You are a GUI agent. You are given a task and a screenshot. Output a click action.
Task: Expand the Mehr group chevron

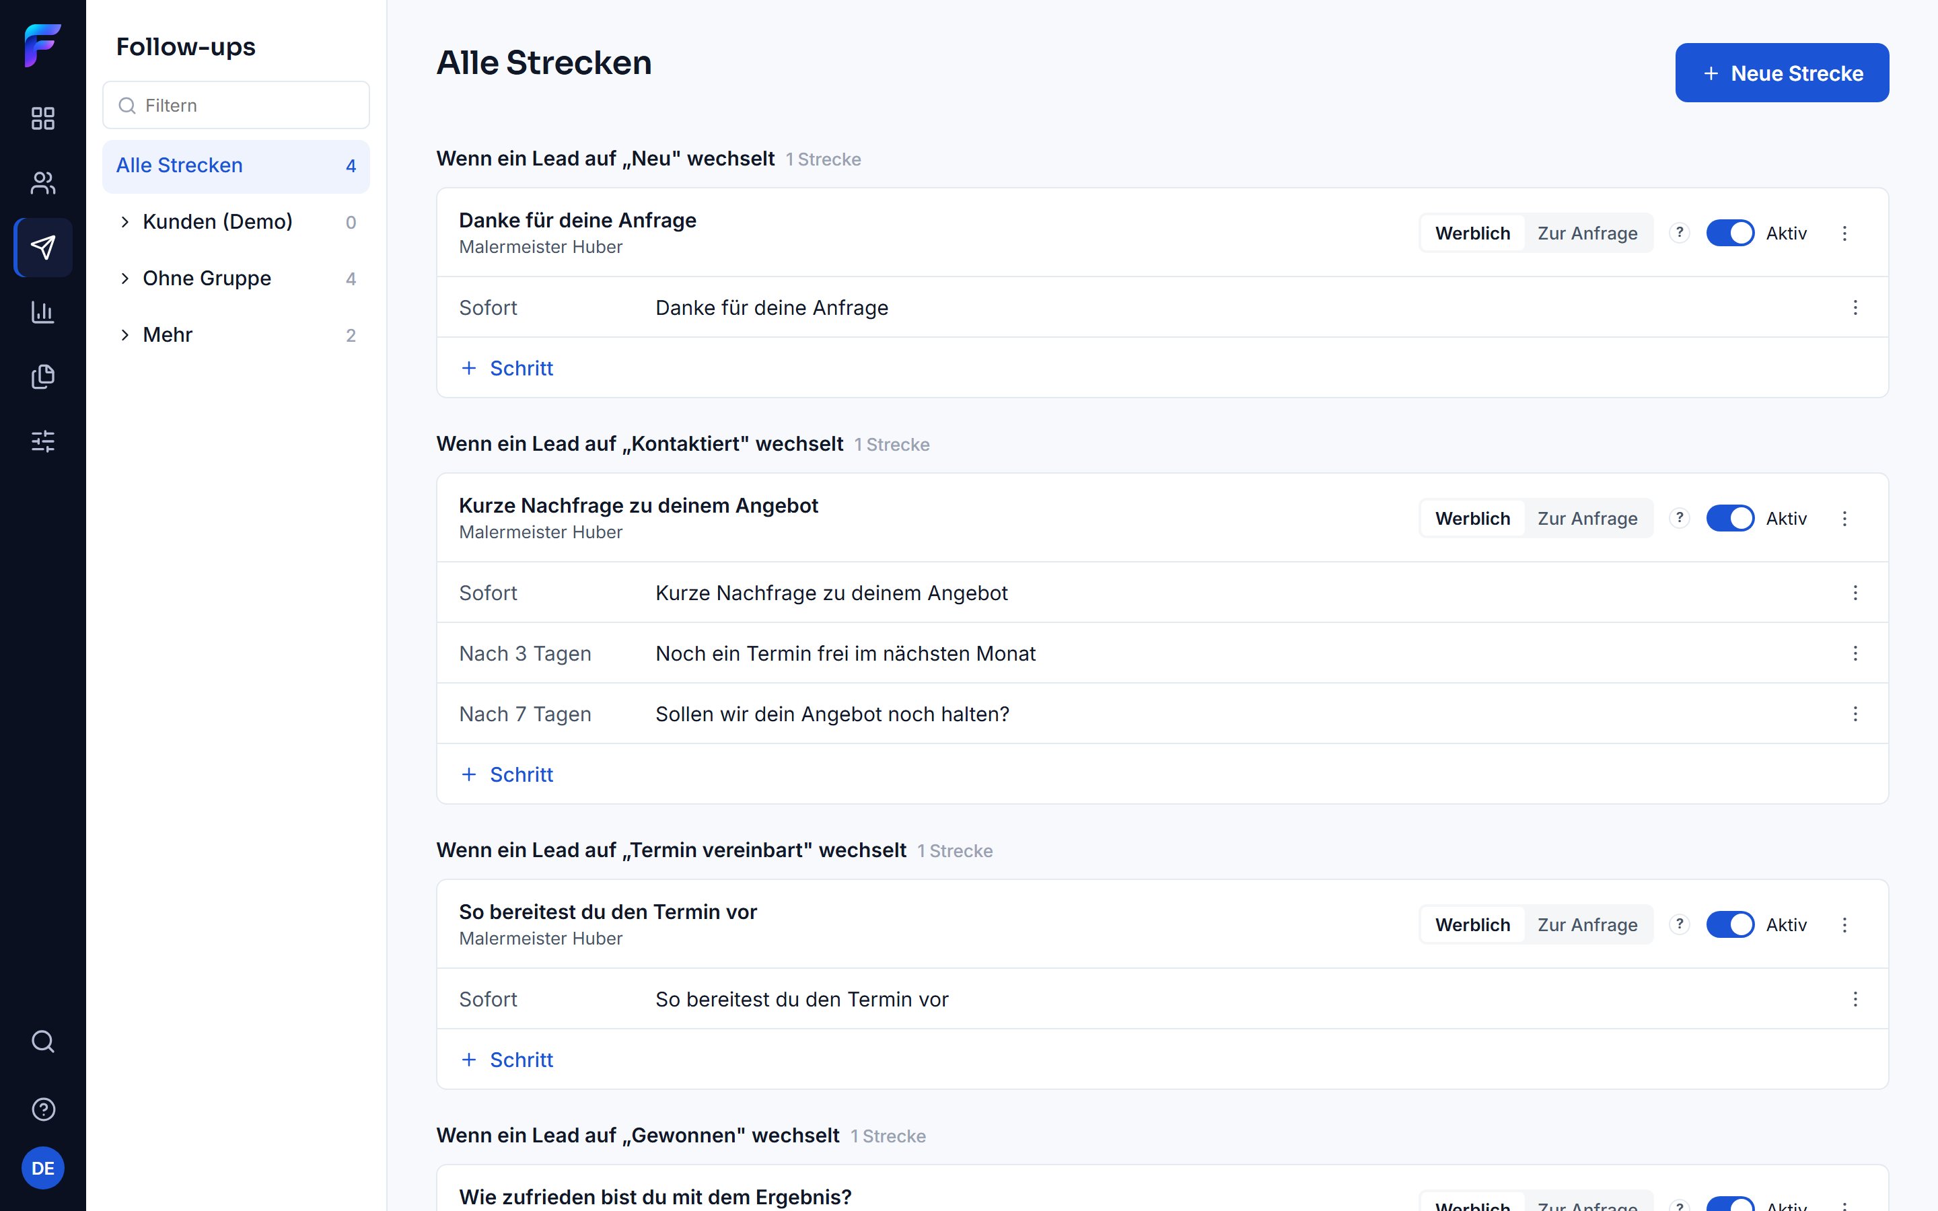(x=125, y=335)
